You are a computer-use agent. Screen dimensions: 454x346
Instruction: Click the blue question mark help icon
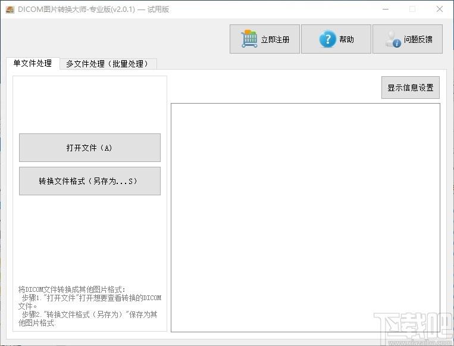[x=327, y=39]
